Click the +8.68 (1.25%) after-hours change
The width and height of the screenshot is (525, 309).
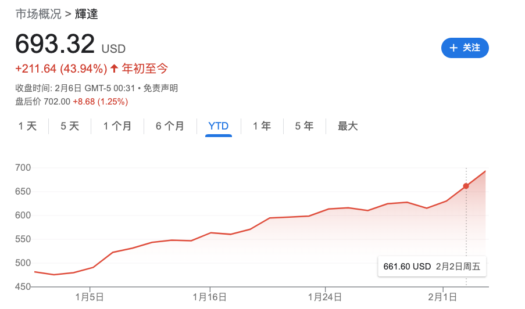[101, 102]
